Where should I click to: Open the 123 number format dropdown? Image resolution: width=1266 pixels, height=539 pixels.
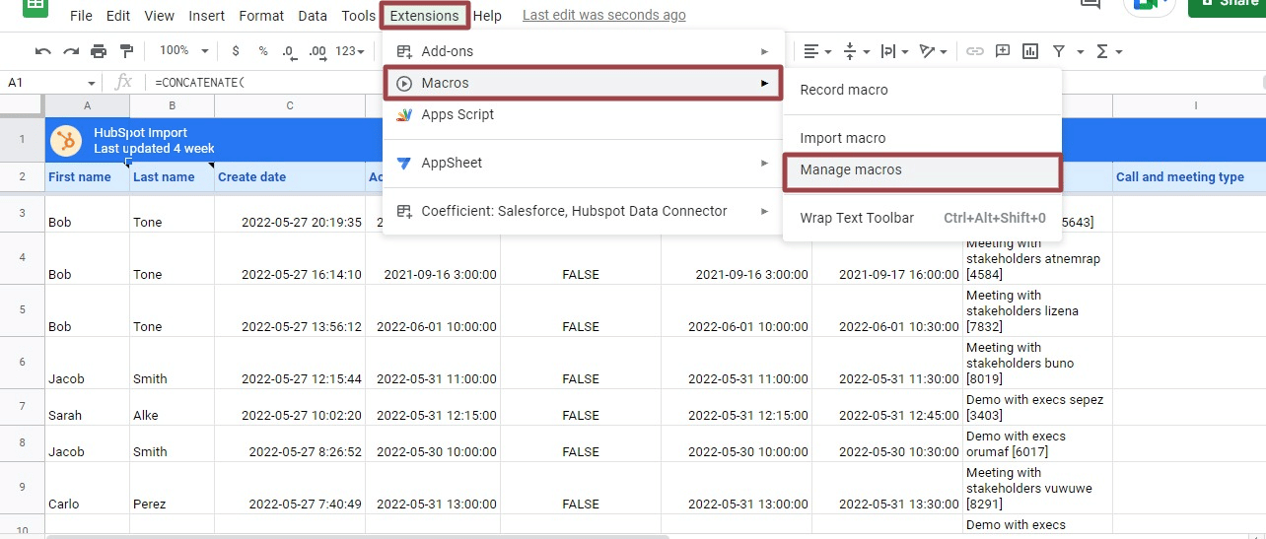[x=350, y=51]
